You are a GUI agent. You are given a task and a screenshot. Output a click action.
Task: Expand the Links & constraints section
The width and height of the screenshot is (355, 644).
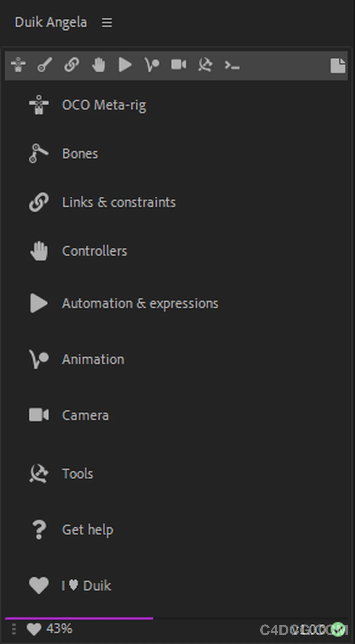click(x=119, y=202)
